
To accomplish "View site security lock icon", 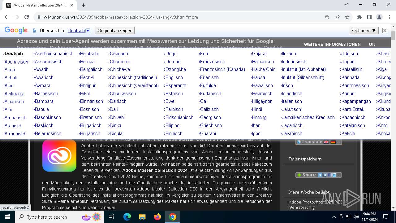I will coord(39,17).
